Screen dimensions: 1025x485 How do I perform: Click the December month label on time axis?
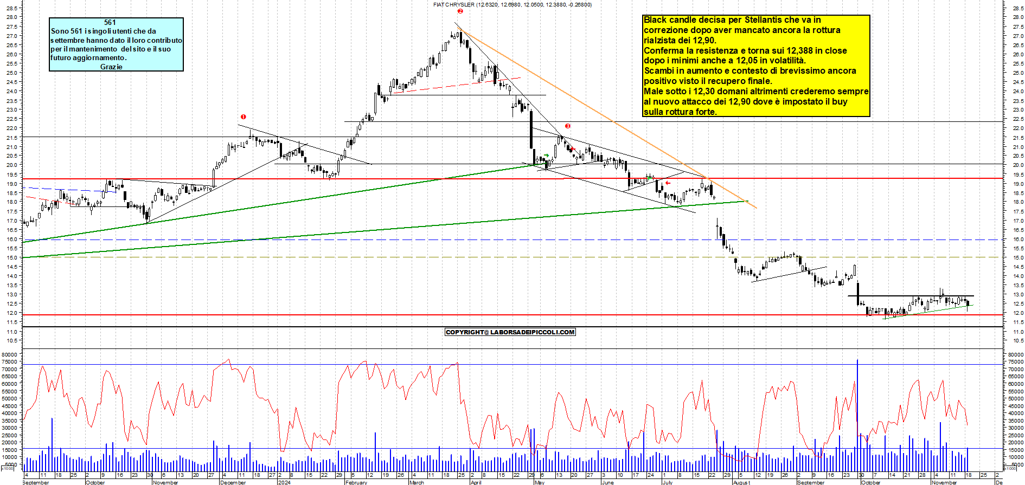tap(233, 482)
